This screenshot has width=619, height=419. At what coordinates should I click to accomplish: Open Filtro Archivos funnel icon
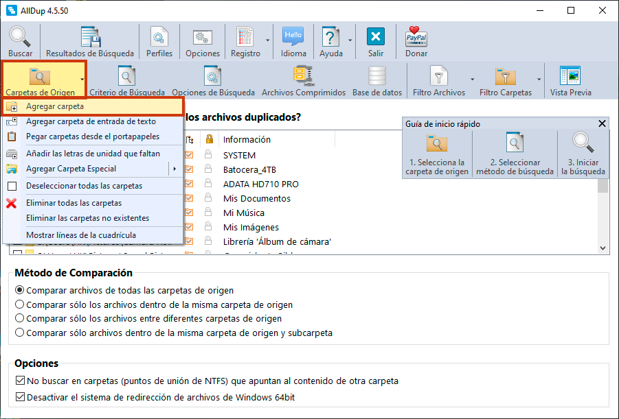[438, 76]
